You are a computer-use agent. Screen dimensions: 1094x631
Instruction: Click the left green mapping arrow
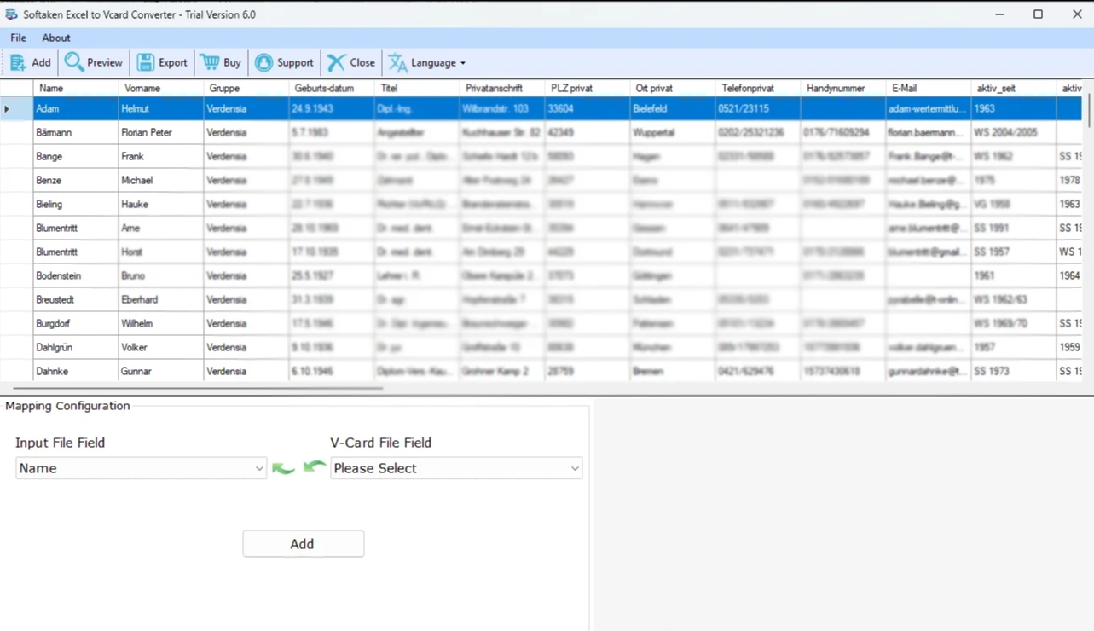point(283,468)
